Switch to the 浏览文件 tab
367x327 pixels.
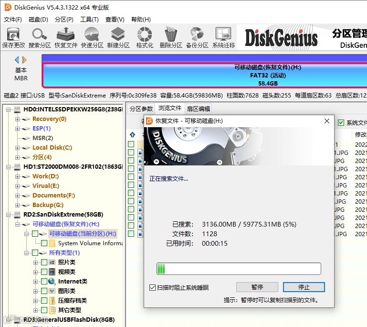(170, 108)
